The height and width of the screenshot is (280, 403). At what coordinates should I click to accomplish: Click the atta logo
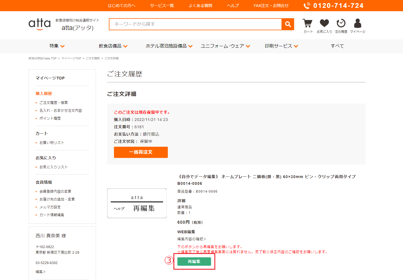(x=40, y=24)
